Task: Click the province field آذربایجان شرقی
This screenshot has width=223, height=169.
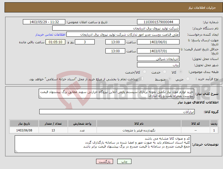Action: pyautogui.click(x=158, y=58)
